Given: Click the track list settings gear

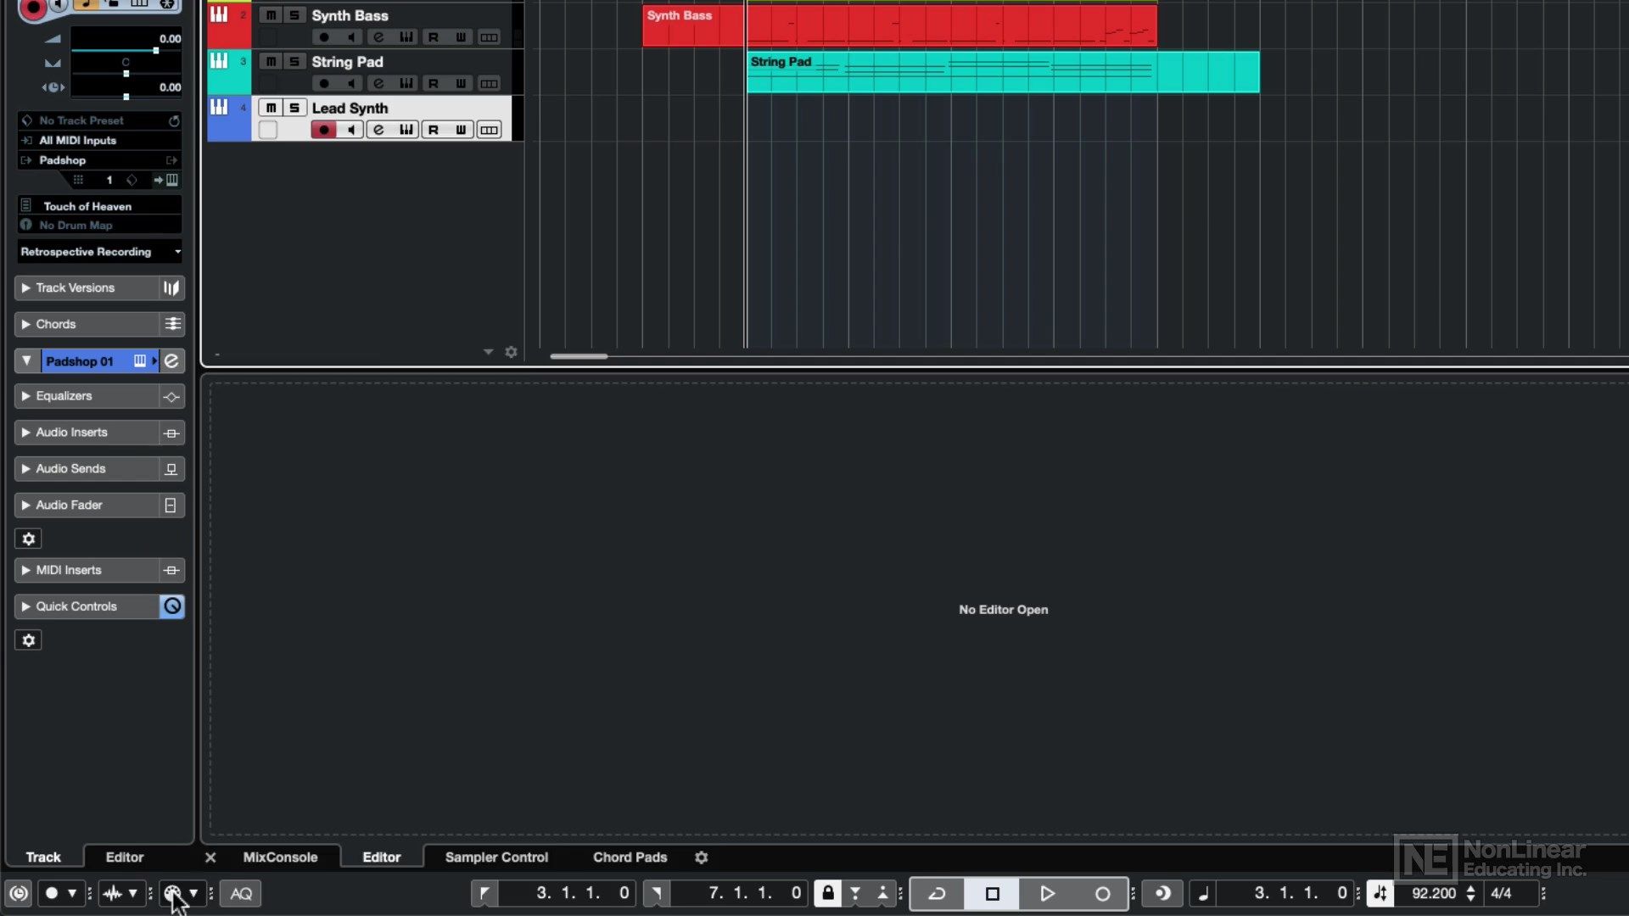Looking at the screenshot, I should click(x=511, y=352).
